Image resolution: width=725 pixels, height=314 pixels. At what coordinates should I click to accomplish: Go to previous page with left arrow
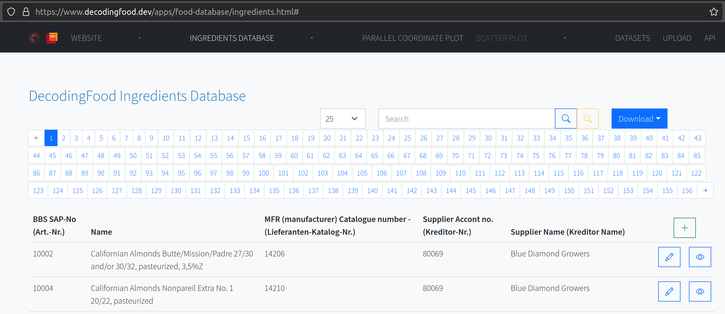coord(36,138)
